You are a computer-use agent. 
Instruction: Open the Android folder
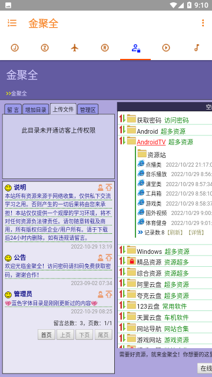147,131
